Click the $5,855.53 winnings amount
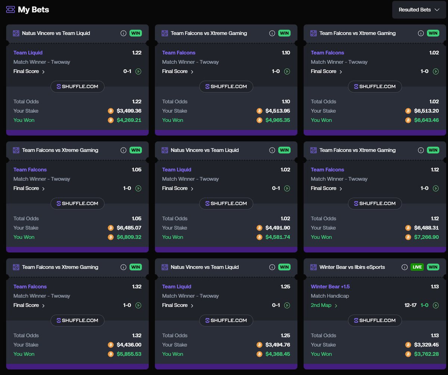The image size is (448, 375). tap(129, 354)
